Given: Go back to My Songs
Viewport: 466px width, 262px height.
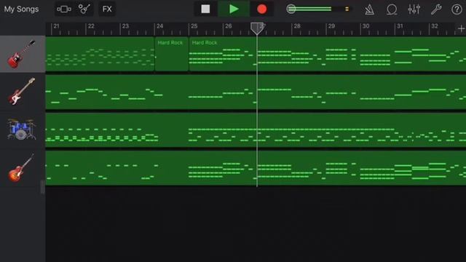Looking at the screenshot, I should click(21, 9).
